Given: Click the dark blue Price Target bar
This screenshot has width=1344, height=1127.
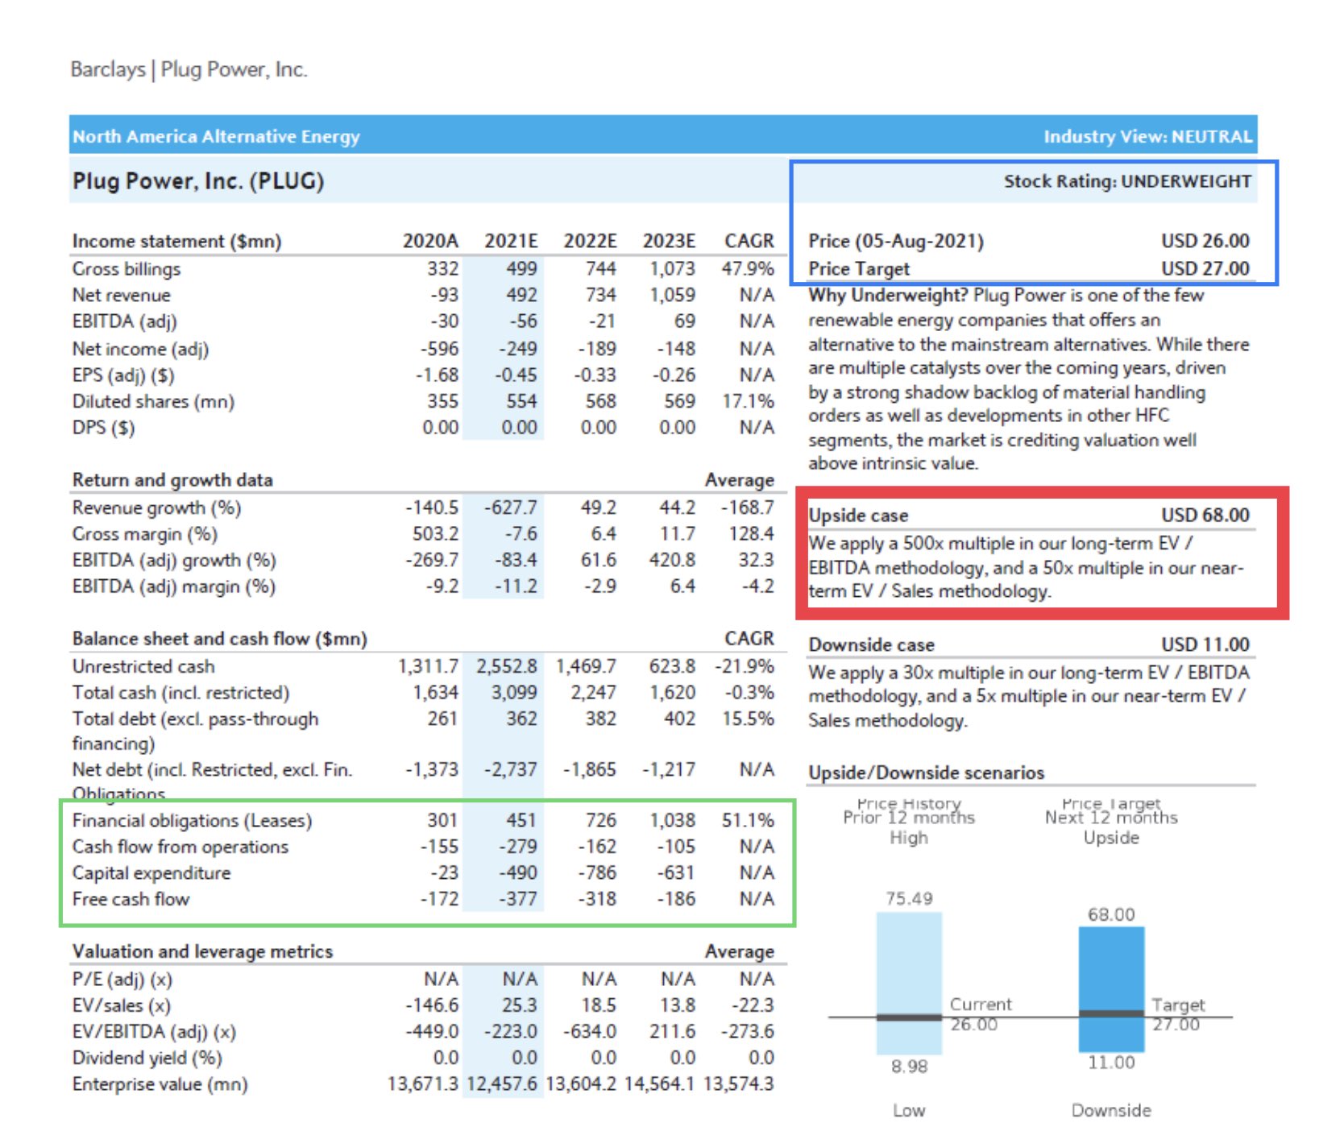Looking at the screenshot, I should point(1111,967).
